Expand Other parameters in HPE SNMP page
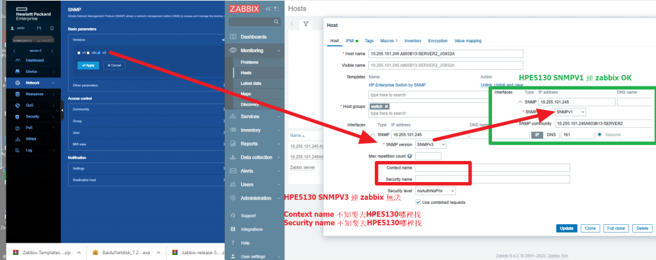The height and width of the screenshot is (260, 656). 146,85
